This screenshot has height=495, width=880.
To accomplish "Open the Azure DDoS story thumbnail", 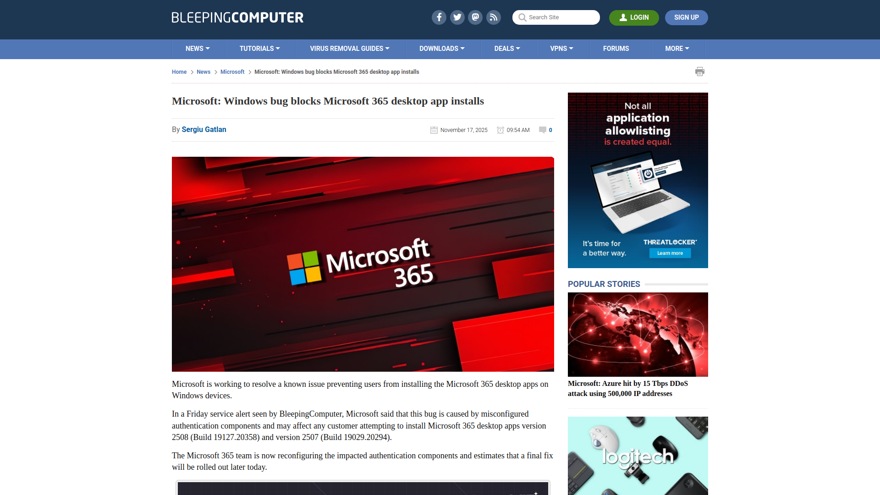I will pos(638,334).
